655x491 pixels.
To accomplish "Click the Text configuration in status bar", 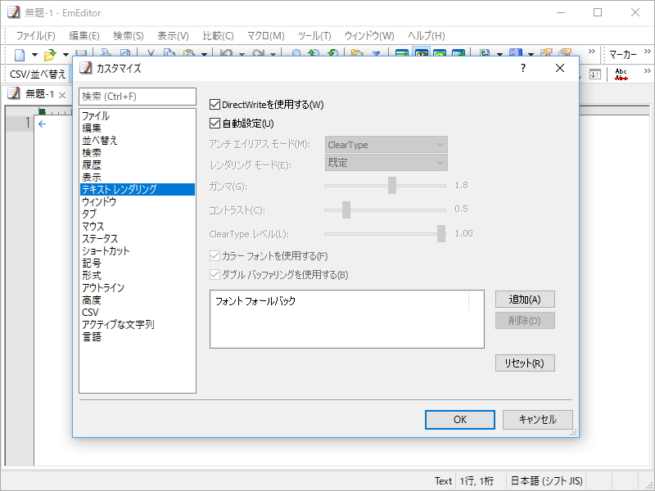I will pos(443,481).
